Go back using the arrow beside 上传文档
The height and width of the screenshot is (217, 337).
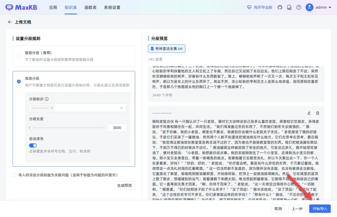(10, 22)
